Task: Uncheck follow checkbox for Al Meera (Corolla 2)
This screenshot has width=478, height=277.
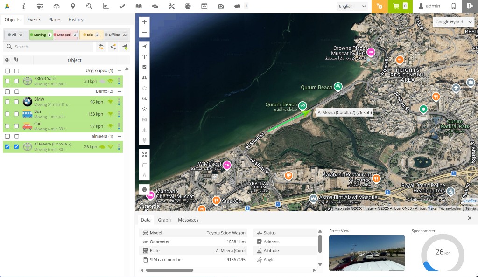Action: point(16,147)
